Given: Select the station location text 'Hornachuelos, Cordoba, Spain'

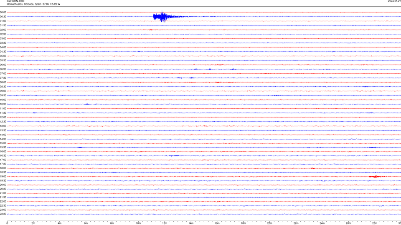Looking at the screenshot, I should (x=24, y=4).
